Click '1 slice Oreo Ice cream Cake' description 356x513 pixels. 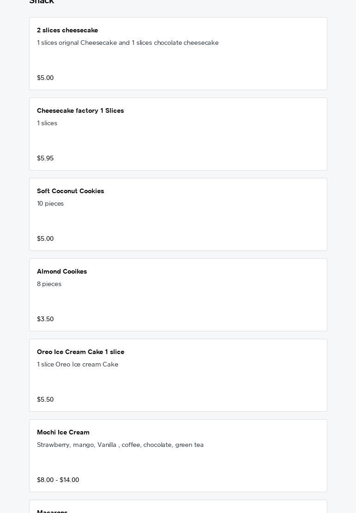tap(78, 365)
